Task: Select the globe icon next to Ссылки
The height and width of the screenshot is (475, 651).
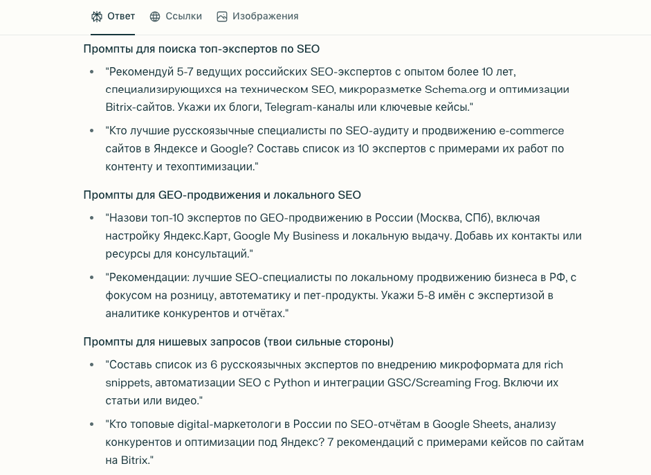Action: click(x=155, y=16)
